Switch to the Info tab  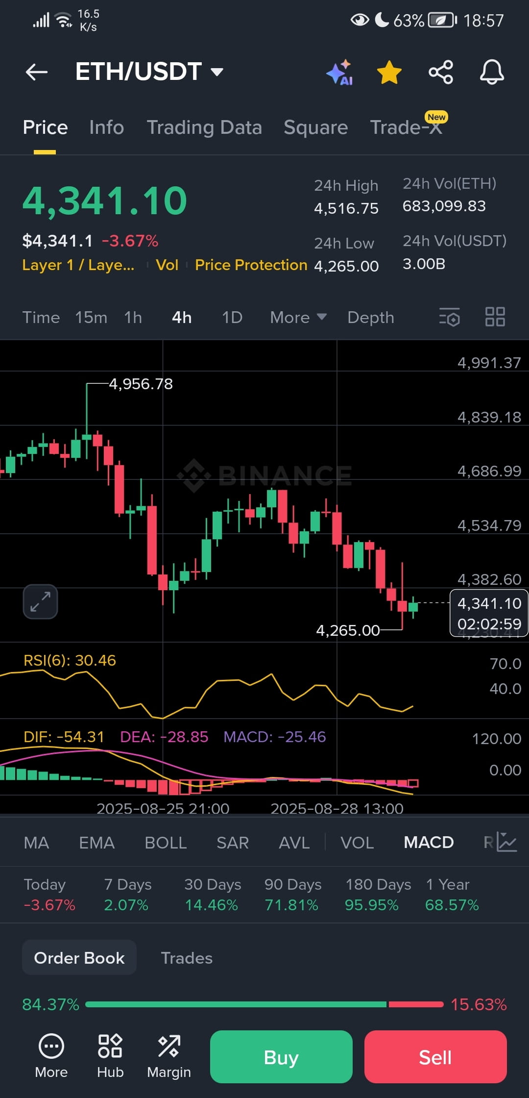[106, 127]
